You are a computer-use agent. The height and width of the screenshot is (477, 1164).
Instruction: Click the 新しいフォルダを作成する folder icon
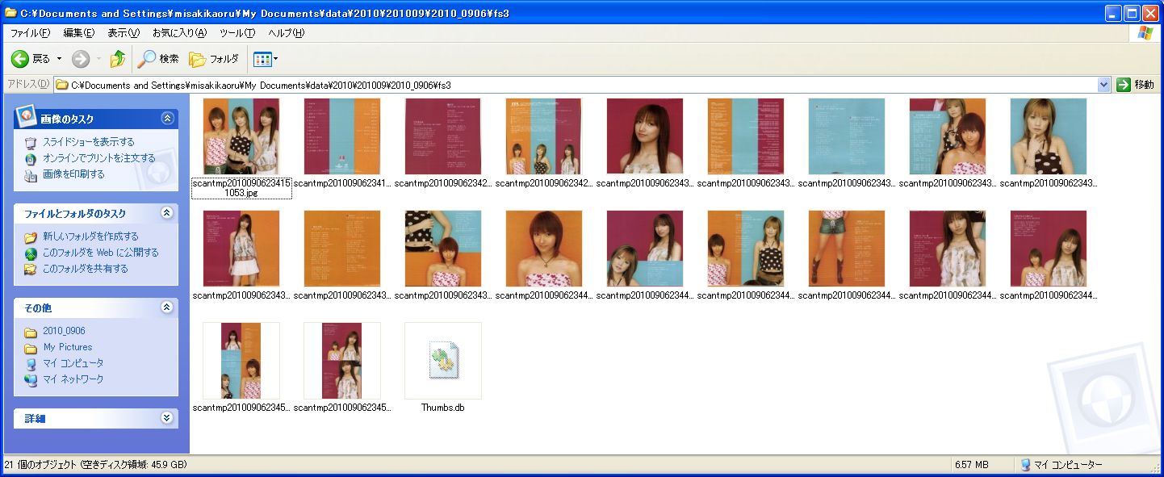point(31,237)
